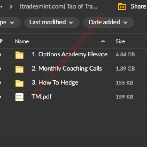Image resolution: width=147 pixels, height=147 pixels.
Task: Open the 1. Options Academy Elevate folder
Action: tap(70, 54)
